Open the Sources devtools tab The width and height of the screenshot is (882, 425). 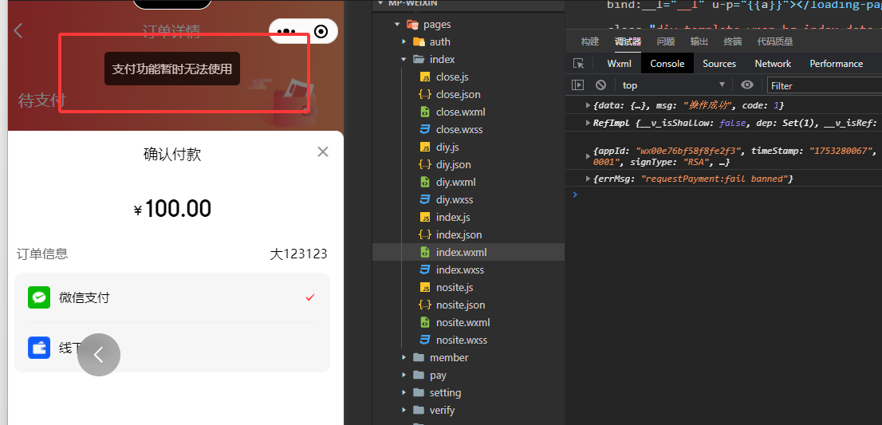719,64
